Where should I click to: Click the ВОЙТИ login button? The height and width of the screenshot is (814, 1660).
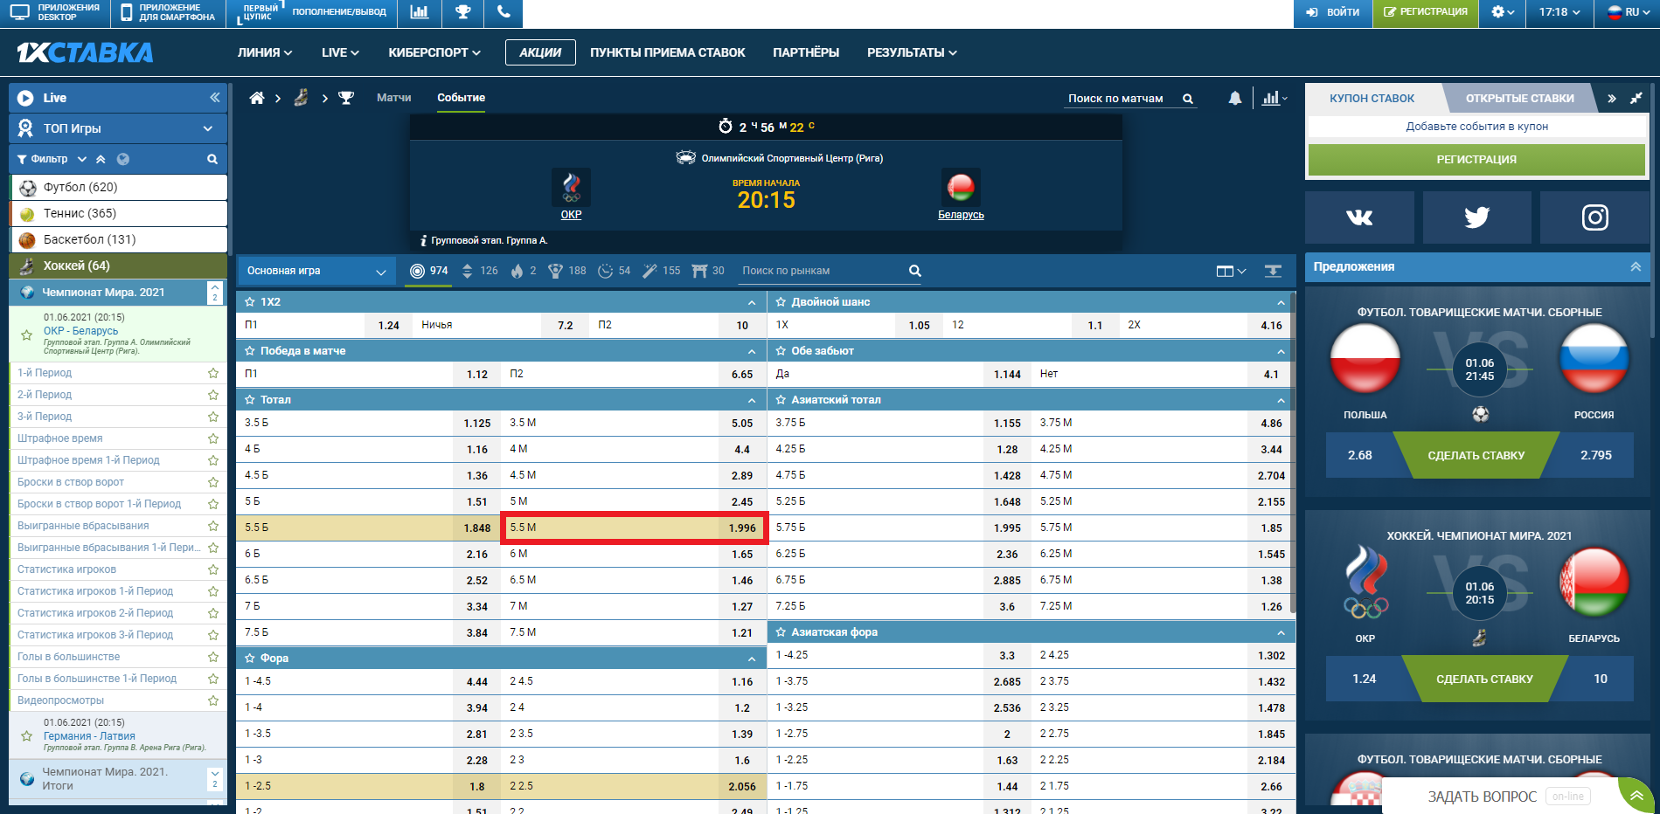pos(1333,12)
